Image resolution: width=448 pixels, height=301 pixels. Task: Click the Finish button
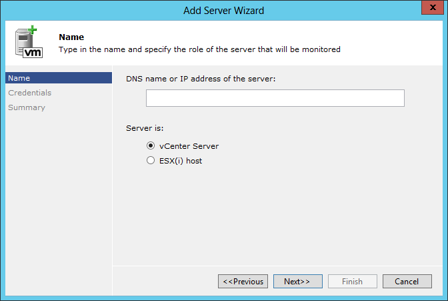pyautogui.click(x=353, y=282)
